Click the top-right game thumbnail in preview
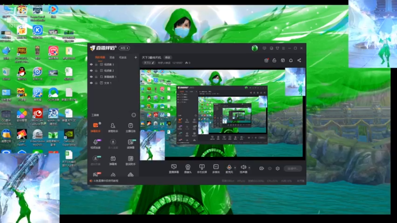397x223 pixels. click(295, 82)
